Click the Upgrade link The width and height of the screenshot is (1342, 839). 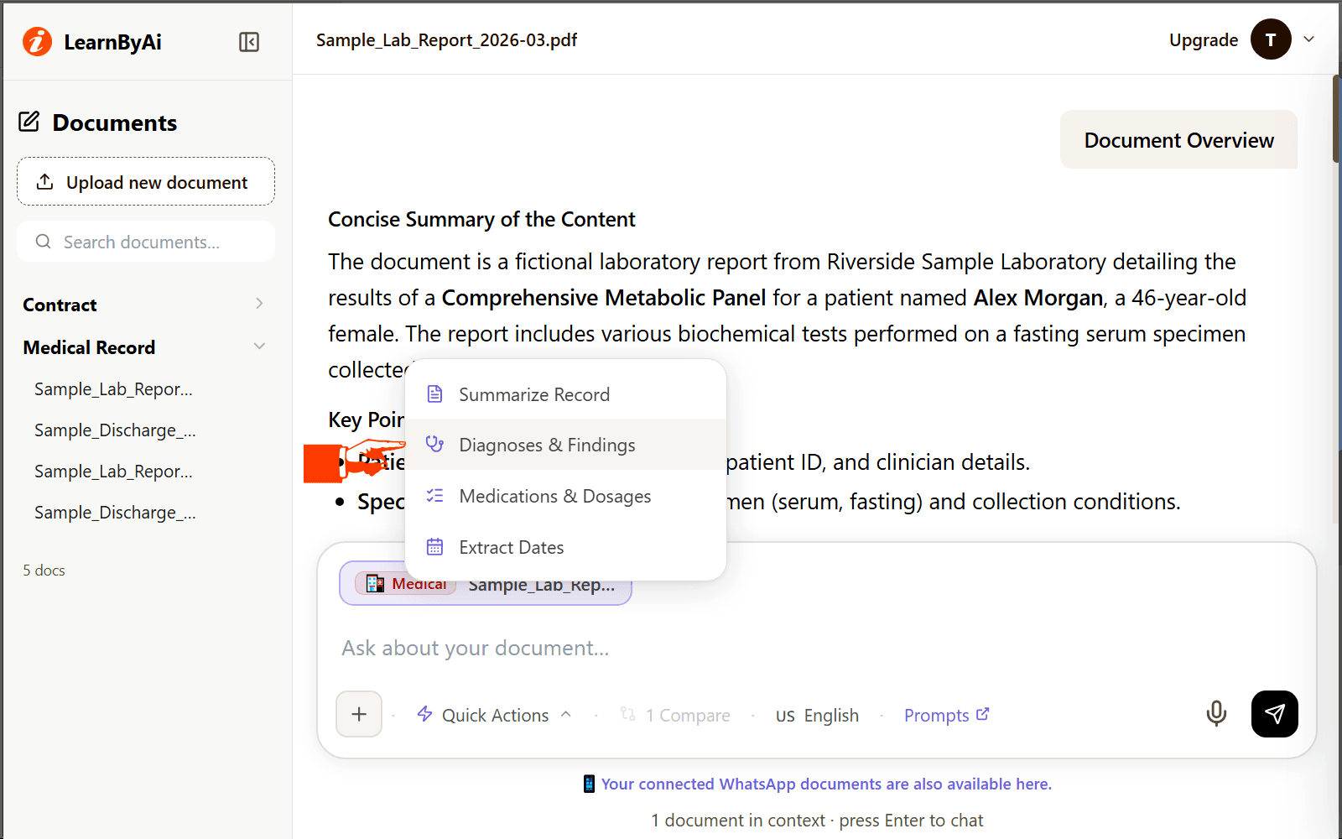coord(1204,39)
